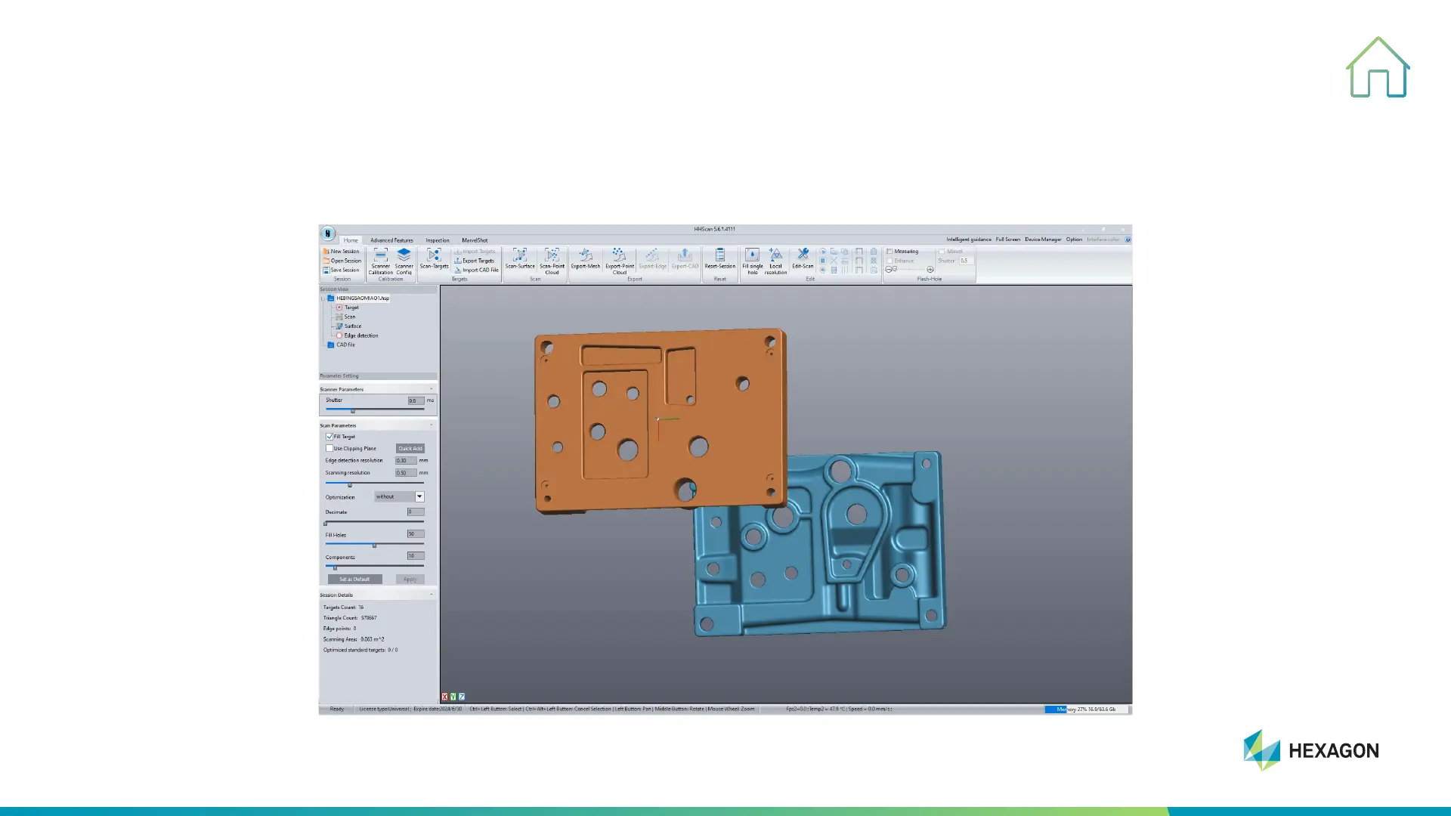This screenshot has width=1451, height=816.
Task: Click the Export-Mesh icon
Action: pyautogui.click(x=585, y=256)
